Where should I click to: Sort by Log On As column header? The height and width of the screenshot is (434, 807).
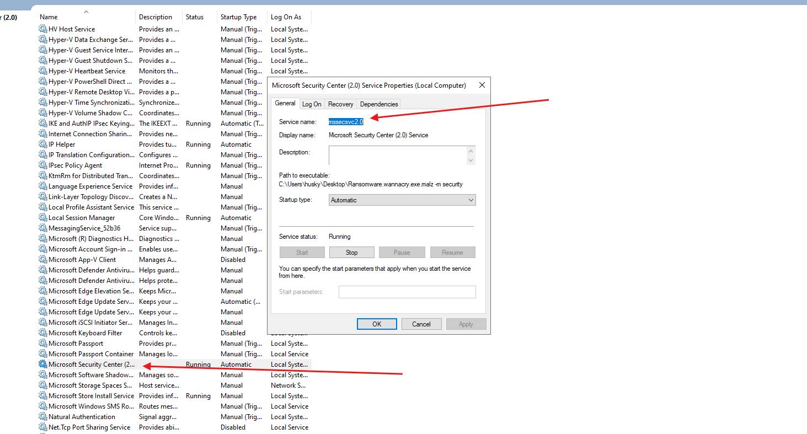tap(289, 17)
